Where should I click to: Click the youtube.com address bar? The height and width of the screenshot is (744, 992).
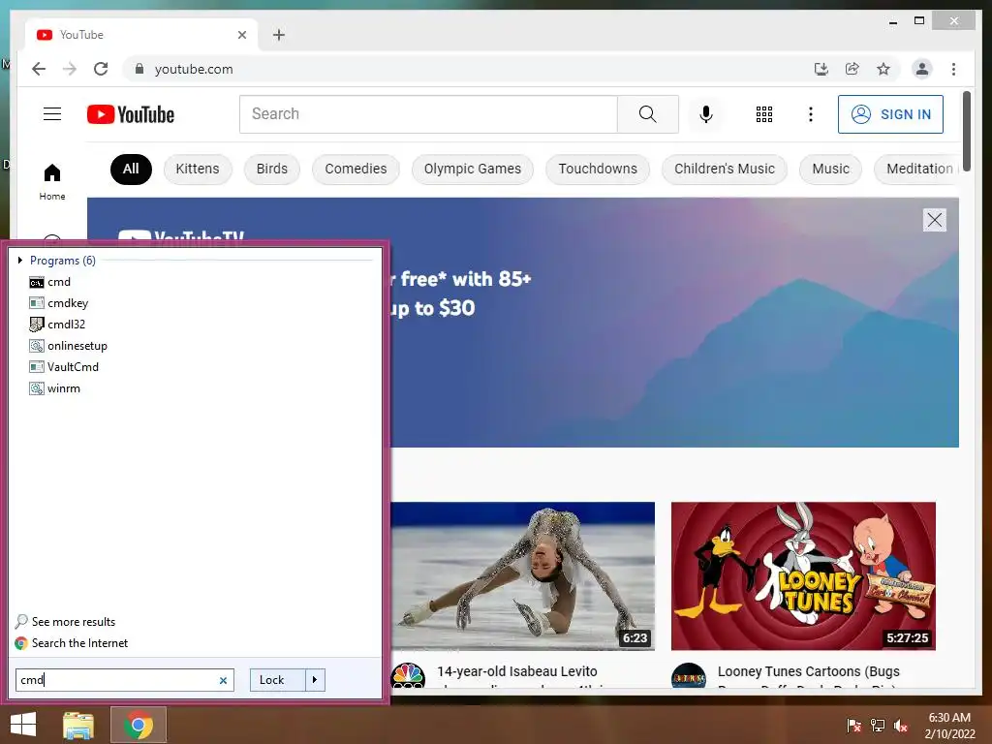468,69
